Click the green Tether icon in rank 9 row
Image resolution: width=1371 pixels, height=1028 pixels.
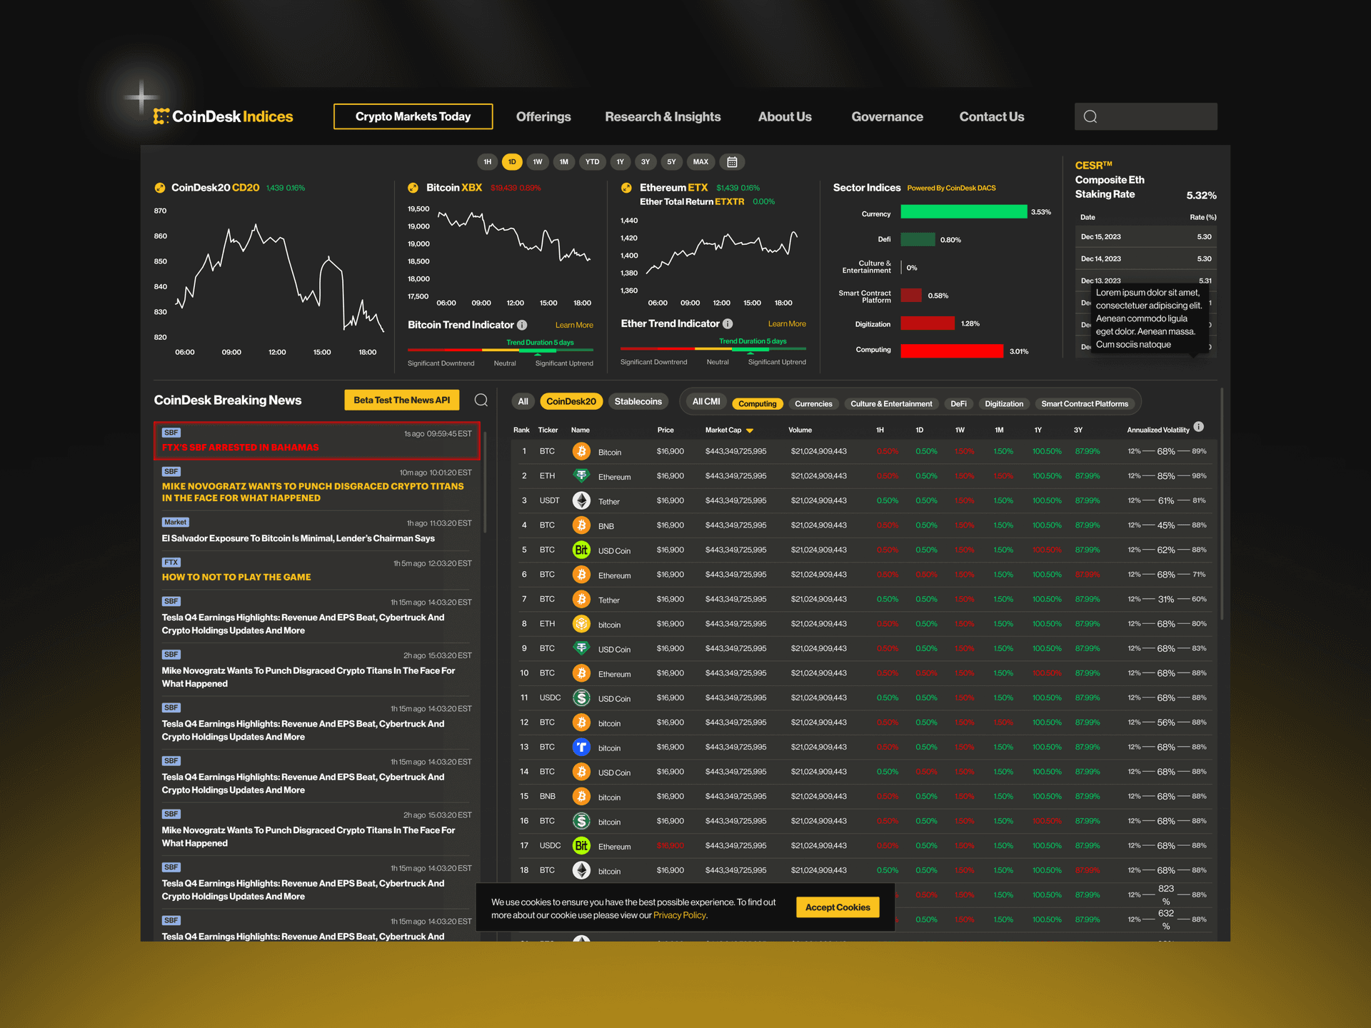point(581,648)
